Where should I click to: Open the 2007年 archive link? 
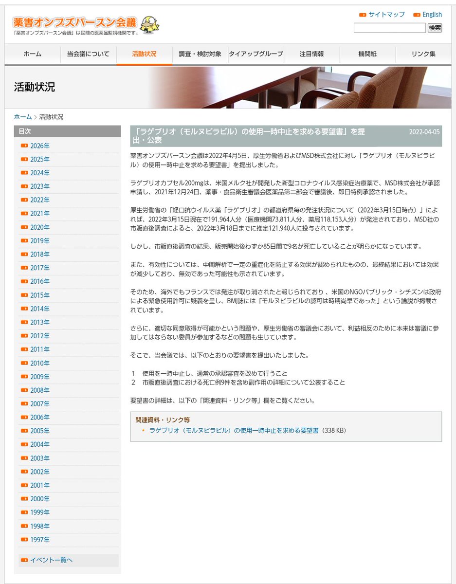40,404
